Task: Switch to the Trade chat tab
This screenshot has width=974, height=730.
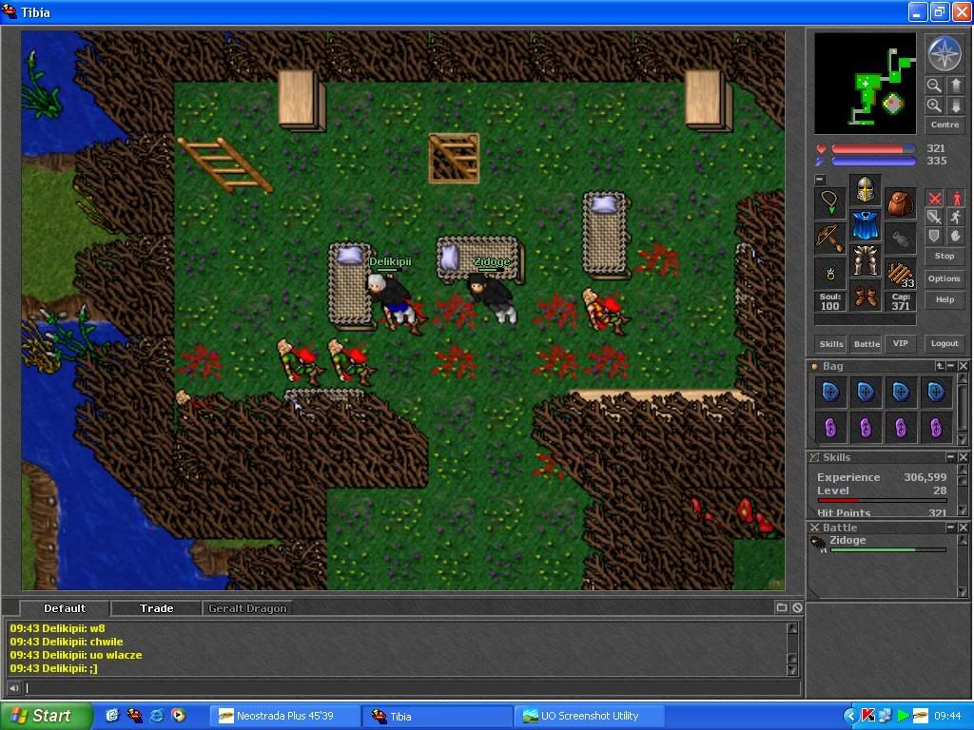Action: coord(157,608)
